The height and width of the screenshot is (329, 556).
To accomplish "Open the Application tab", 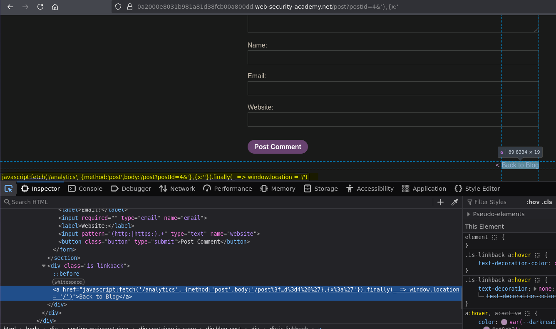I will click(424, 189).
